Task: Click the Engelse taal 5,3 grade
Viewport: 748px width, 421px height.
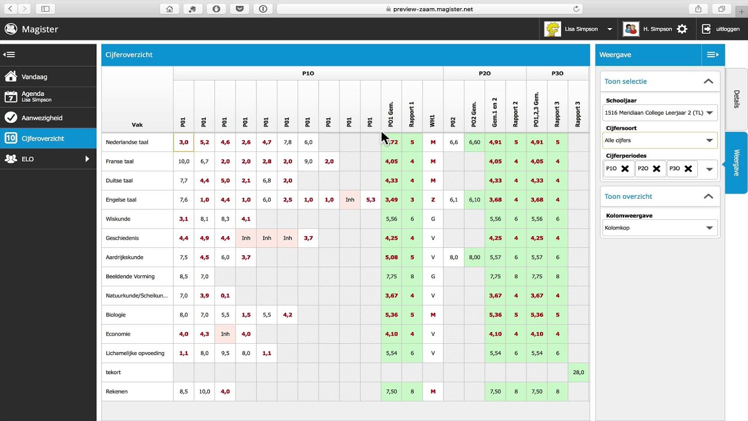Action: click(370, 199)
